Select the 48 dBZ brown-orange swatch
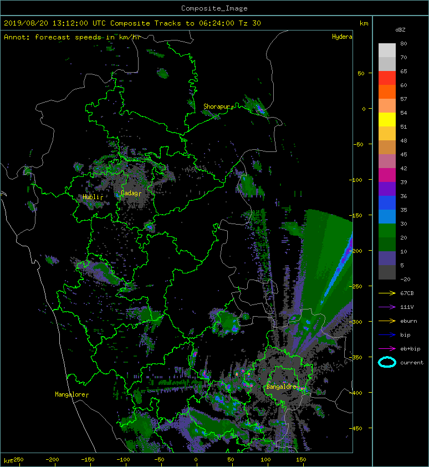This screenshot has height=467, width=429. pyautogui.click(x=387, y=148)
